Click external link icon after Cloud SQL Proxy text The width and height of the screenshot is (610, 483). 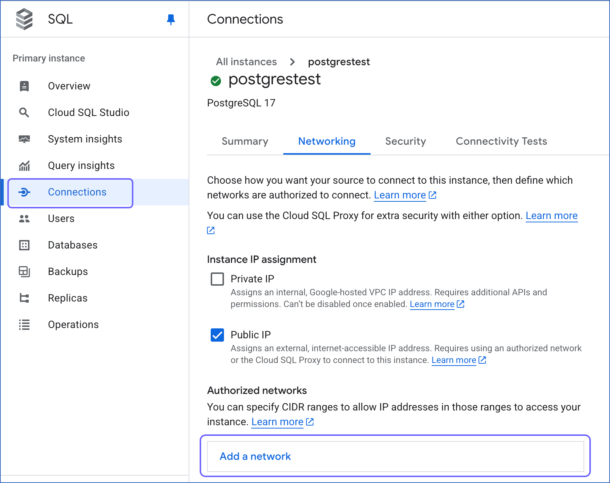tap(211, 230)
